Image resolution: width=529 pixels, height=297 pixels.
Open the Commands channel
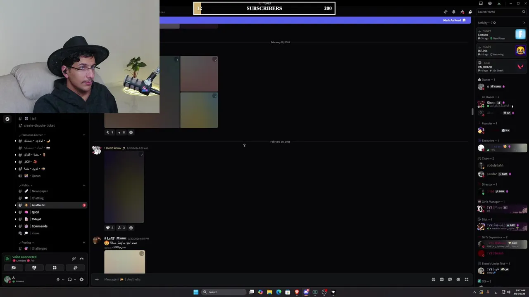click(52, 226)
